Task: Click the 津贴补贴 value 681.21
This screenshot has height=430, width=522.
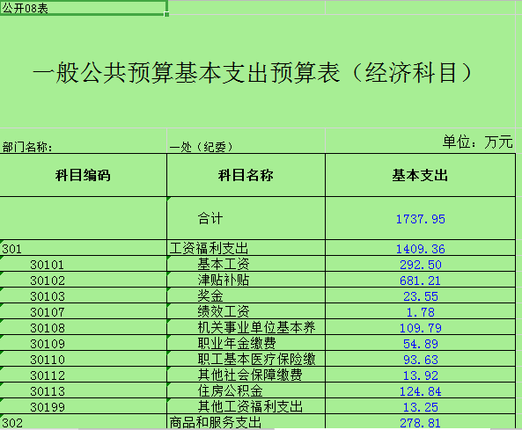Action: [420, 280]
